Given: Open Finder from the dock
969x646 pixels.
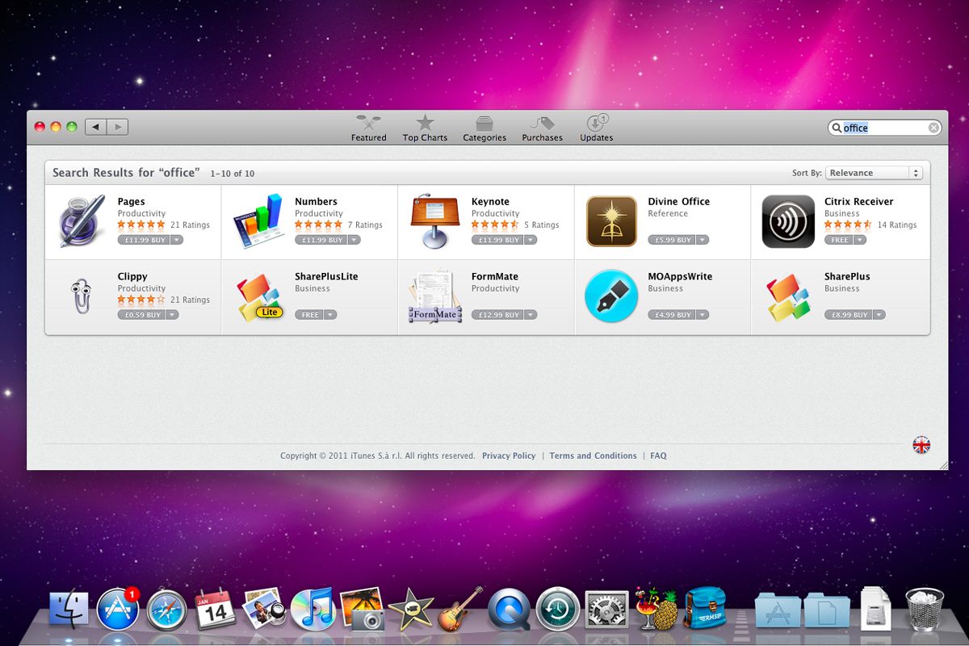Looking at the screenshot, I should click(x=69, y=609).
